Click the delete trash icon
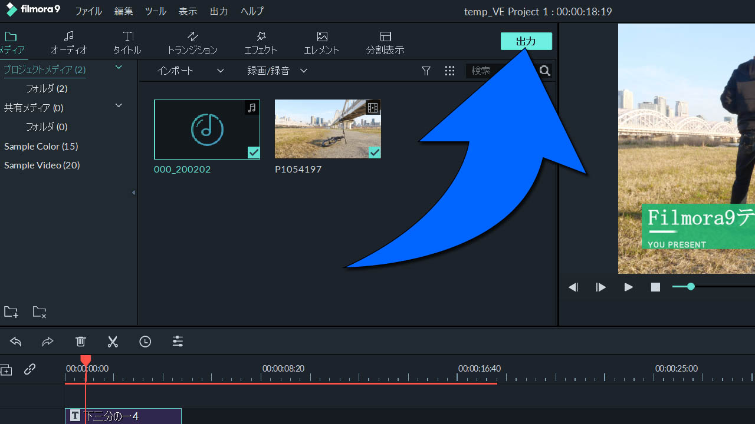 [81, 342]
